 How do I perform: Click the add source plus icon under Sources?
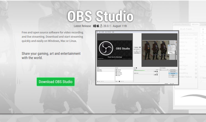pyautogui.click(x=116, y=81)
